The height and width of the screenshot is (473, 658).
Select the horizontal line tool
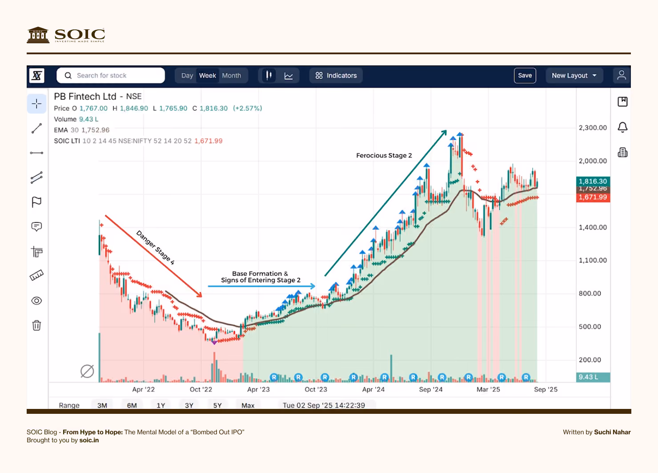coord(37,153)
